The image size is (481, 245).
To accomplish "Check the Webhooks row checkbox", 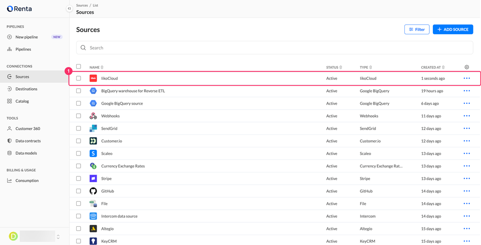I will tap(78, 116).
